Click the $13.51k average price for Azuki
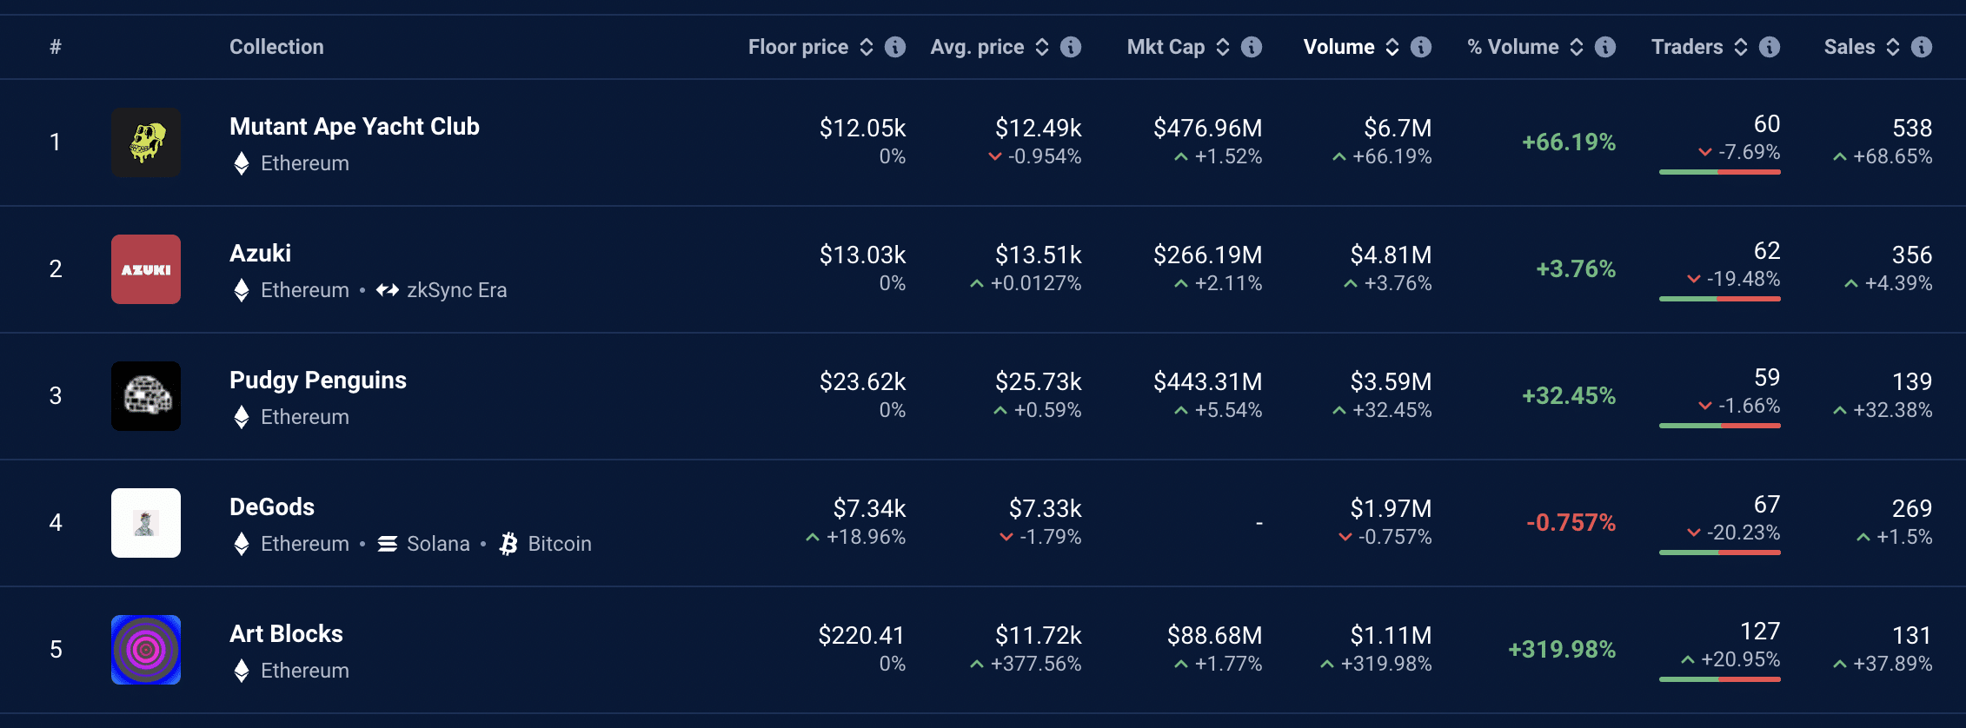Viewport: 1966px width, 728px height. tap(1038, 255)
